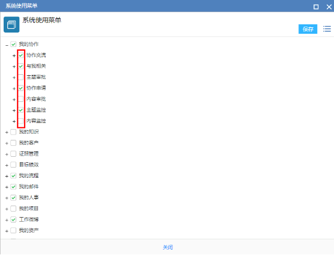The width and height of the screenshot is (334, 255).
Task: Click the list view icon beside 保存
Action: 327,29
